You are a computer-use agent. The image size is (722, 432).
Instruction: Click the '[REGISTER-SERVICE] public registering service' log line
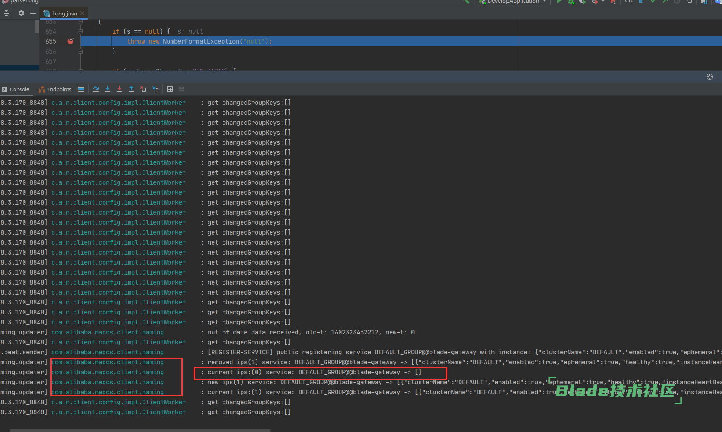tap(464, 352)
